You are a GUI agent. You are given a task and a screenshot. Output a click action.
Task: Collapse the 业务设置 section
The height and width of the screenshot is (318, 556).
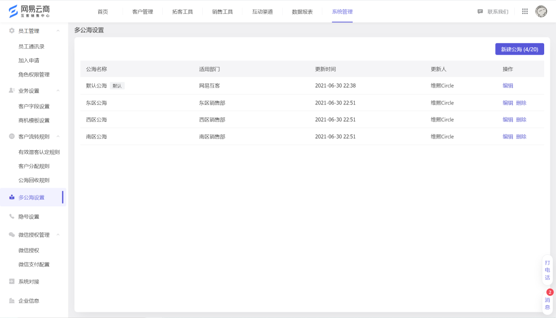pyautogui.click(x=58, y=91)
